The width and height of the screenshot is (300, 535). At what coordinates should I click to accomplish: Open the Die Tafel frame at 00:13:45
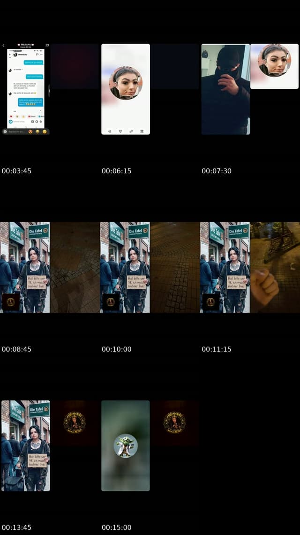point(25,446)
